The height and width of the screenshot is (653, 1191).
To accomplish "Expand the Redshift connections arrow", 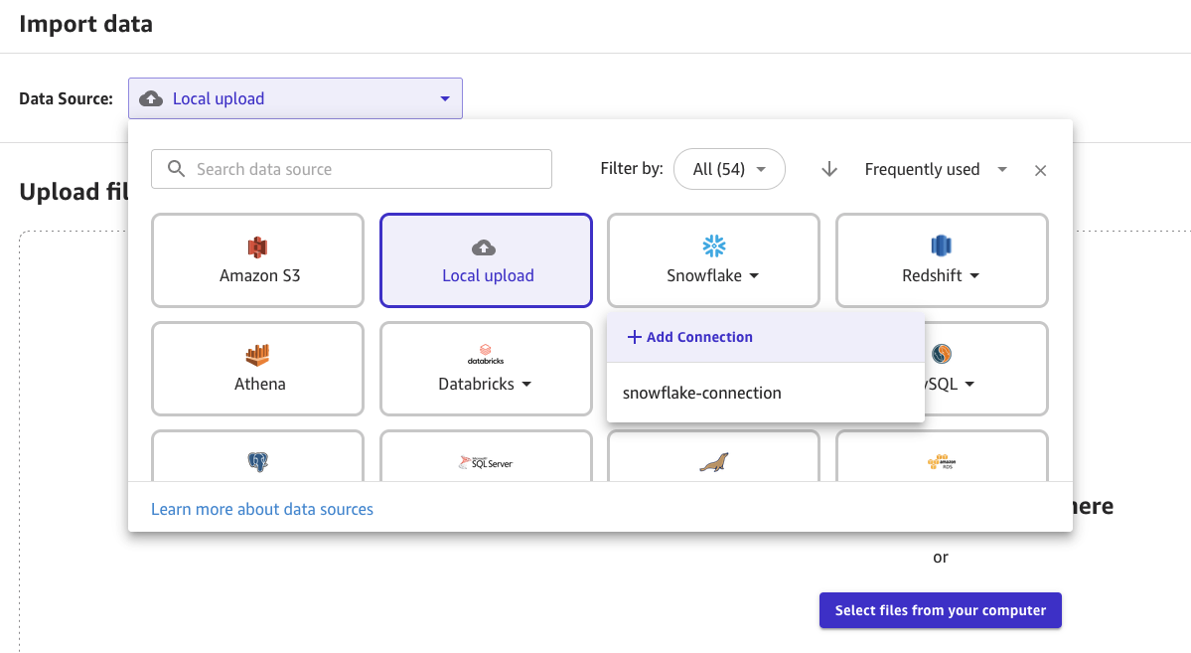I will point(974,276).
